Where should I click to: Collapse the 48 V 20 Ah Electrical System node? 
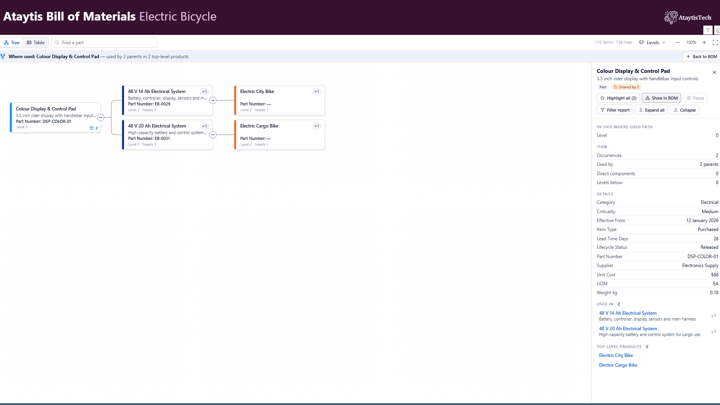213,134
